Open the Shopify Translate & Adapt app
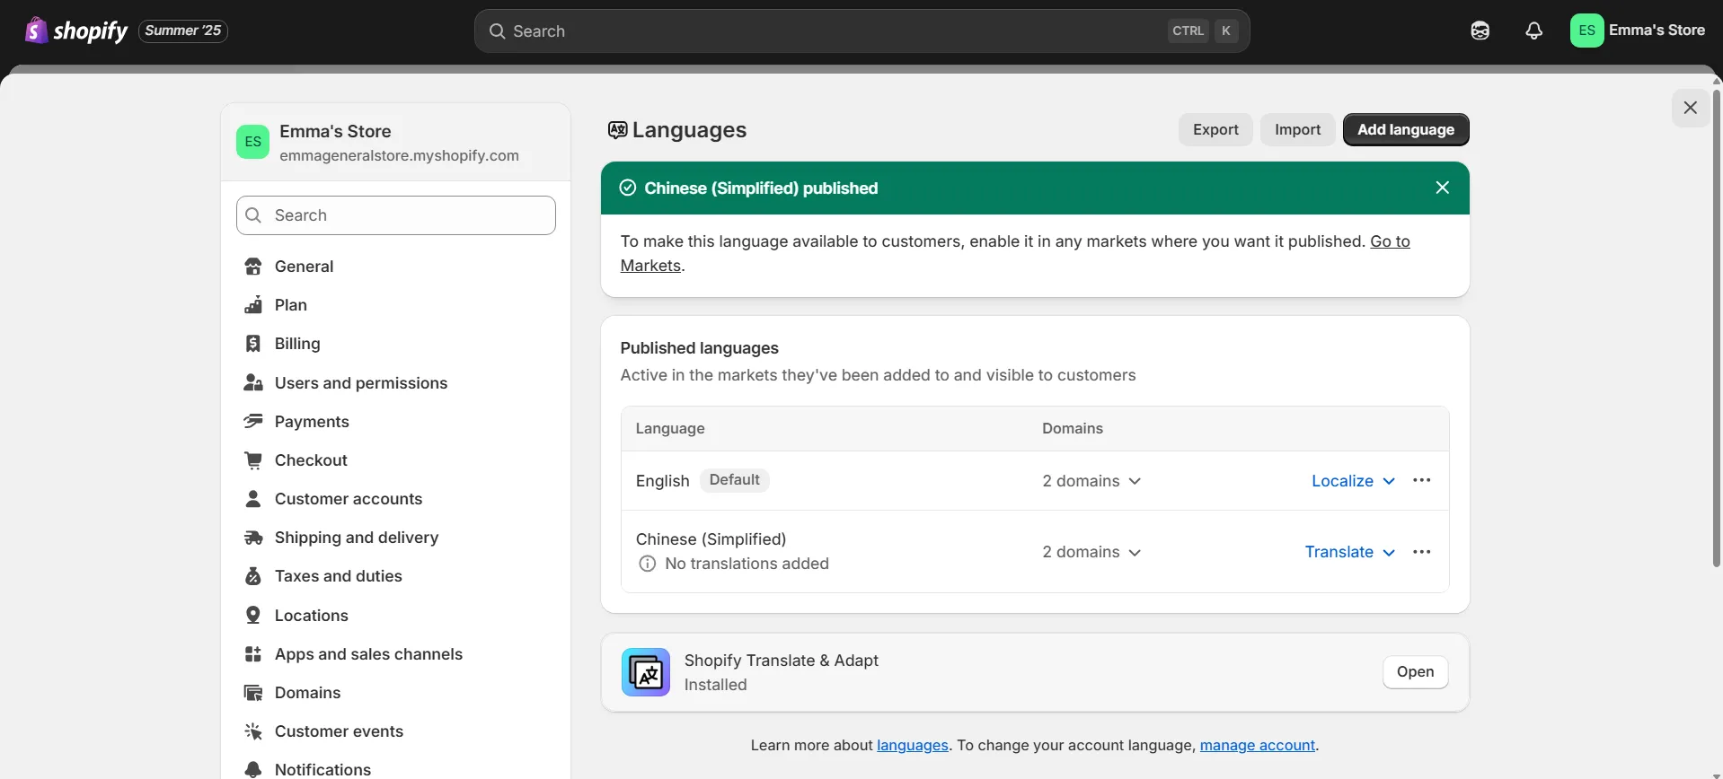Image resolution: width=1723 pixels, height=779 pixels. click(x=1415, y=672)
